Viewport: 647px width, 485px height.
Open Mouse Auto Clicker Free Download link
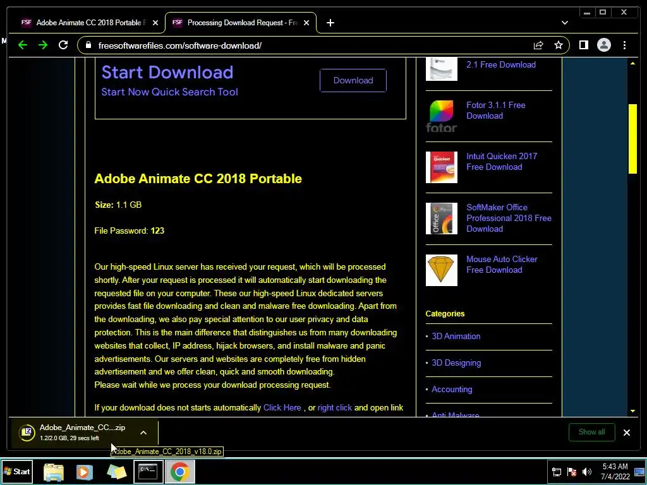(x=502, y=265)
